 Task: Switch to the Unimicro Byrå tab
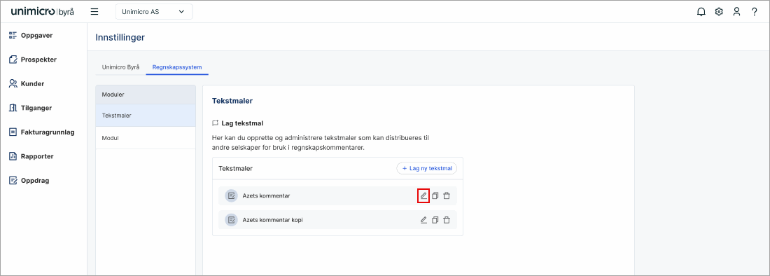coord(121,67)
